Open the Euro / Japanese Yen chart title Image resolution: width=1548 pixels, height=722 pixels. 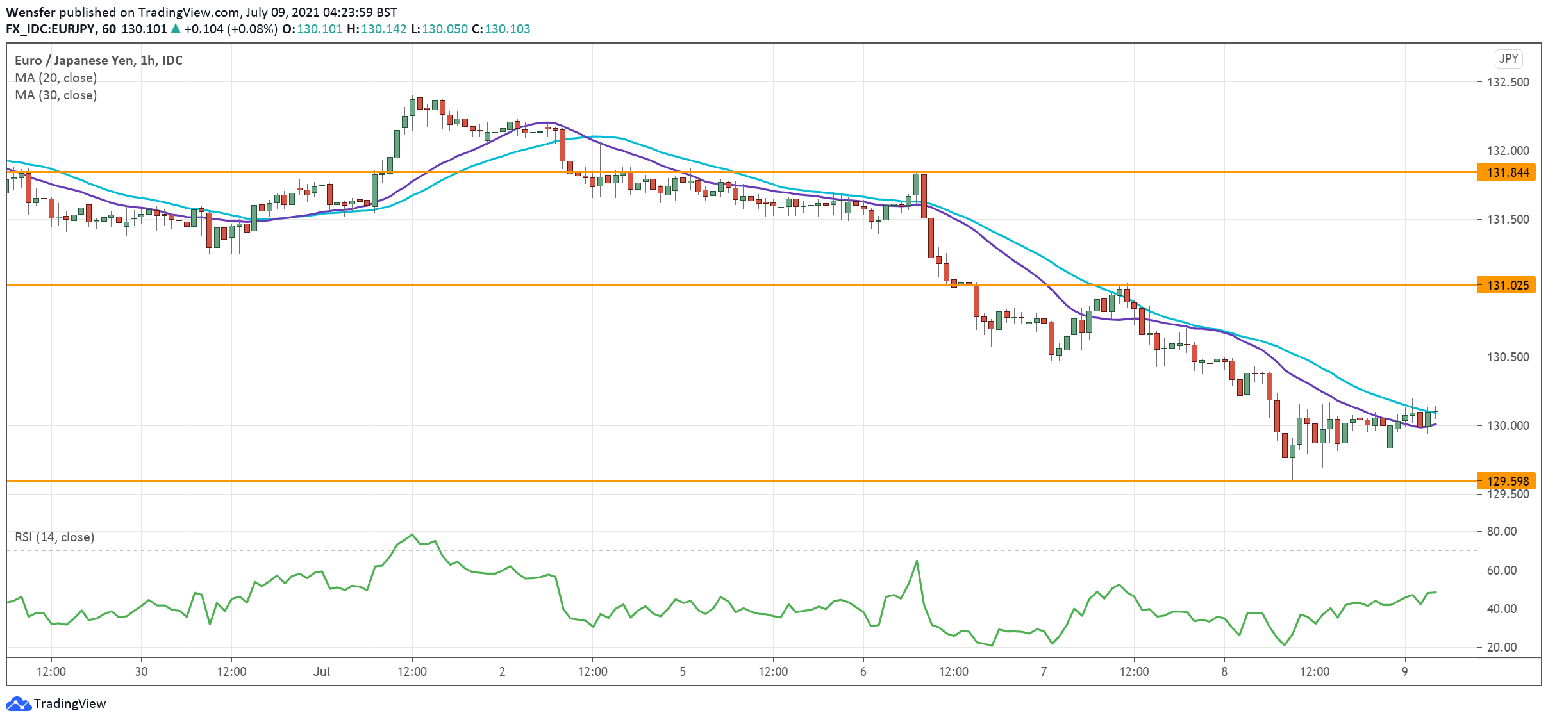98,60
